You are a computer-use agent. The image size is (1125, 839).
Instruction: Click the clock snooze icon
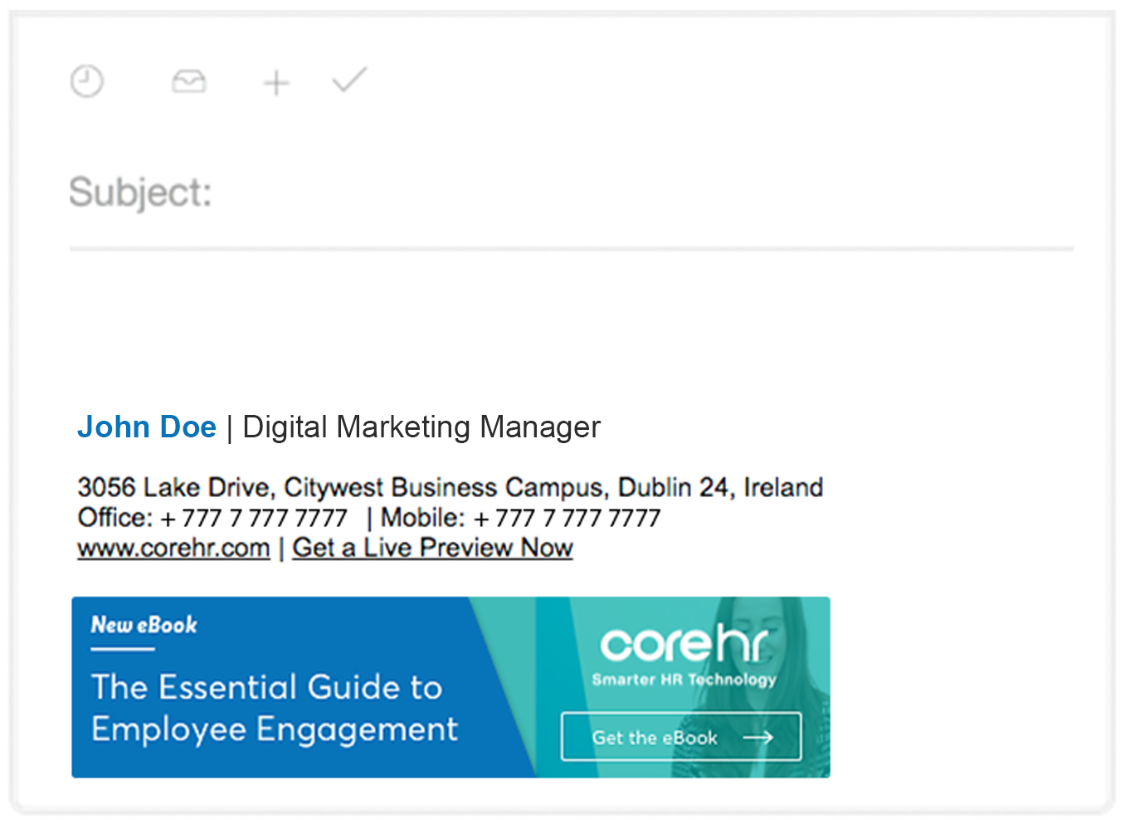[87, 81]
